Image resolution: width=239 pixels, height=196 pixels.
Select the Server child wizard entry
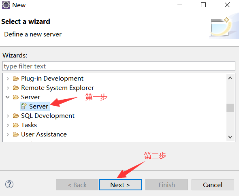pyautogui.click(x=35, y=106)
